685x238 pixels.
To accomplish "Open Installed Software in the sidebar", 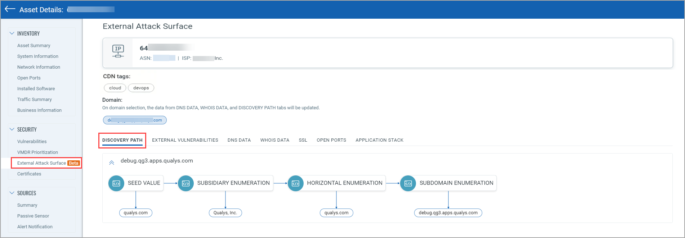I will (x=36, y=89).
